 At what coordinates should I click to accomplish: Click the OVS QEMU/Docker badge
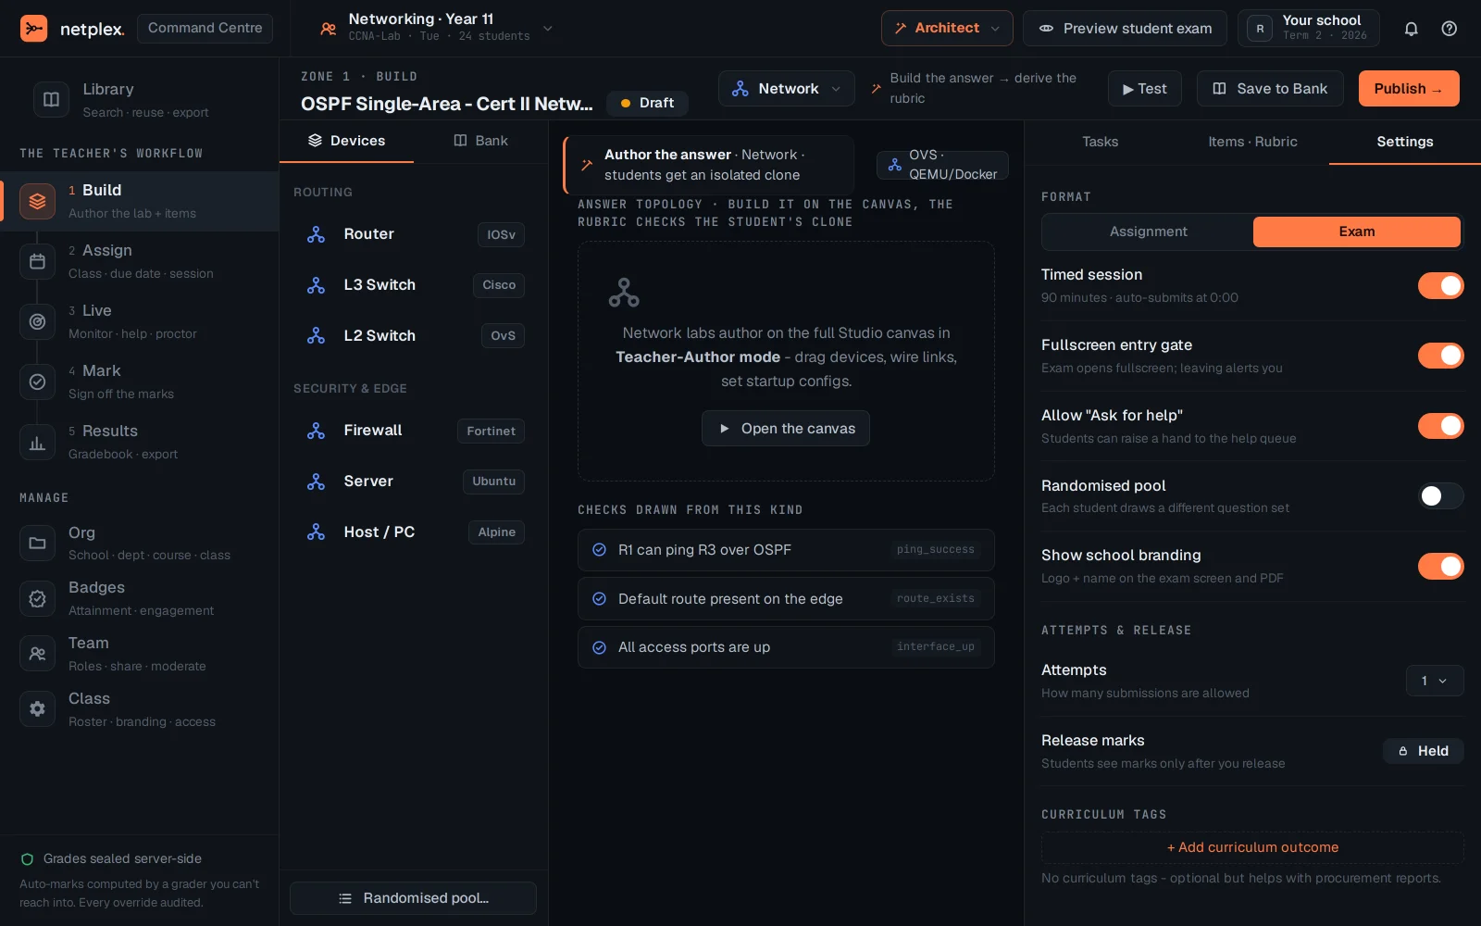[942, 165]
